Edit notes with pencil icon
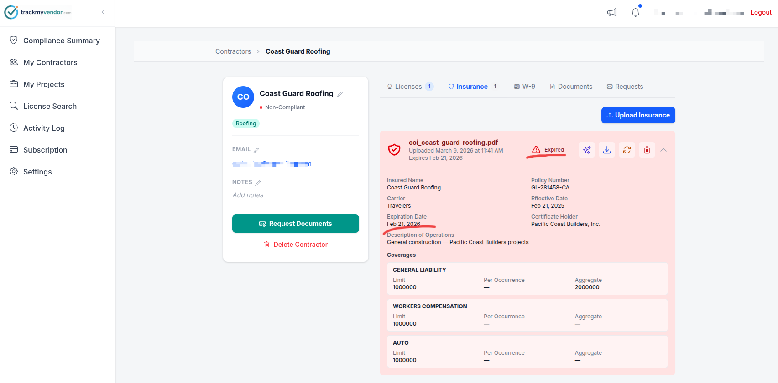This screenshot has width=778, height=383. tap(258, 183)
